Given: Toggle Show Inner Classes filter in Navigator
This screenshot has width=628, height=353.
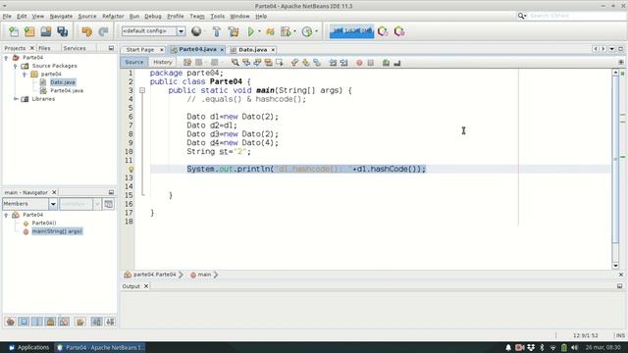Looking at the screenshot, I should [x=64, y=322].
